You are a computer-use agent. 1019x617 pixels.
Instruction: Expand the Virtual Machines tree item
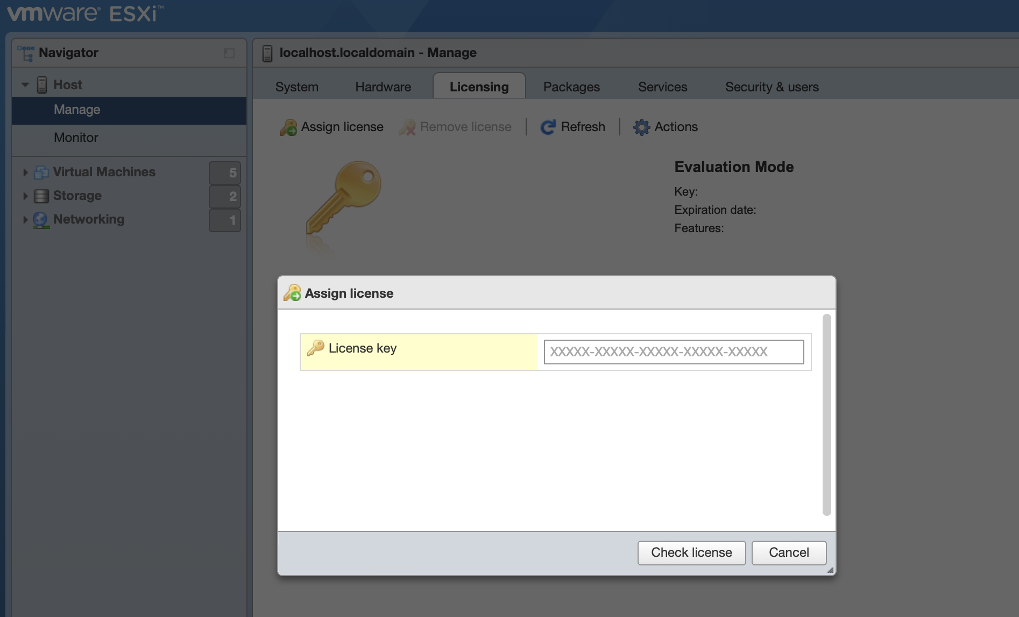(25, 172)
